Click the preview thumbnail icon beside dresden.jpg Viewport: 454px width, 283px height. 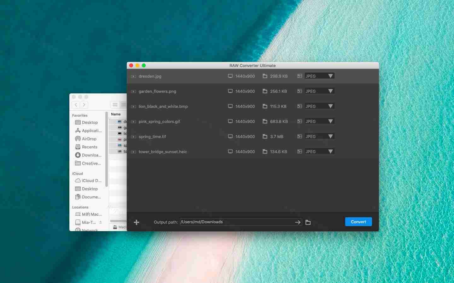tap(134, 76)
